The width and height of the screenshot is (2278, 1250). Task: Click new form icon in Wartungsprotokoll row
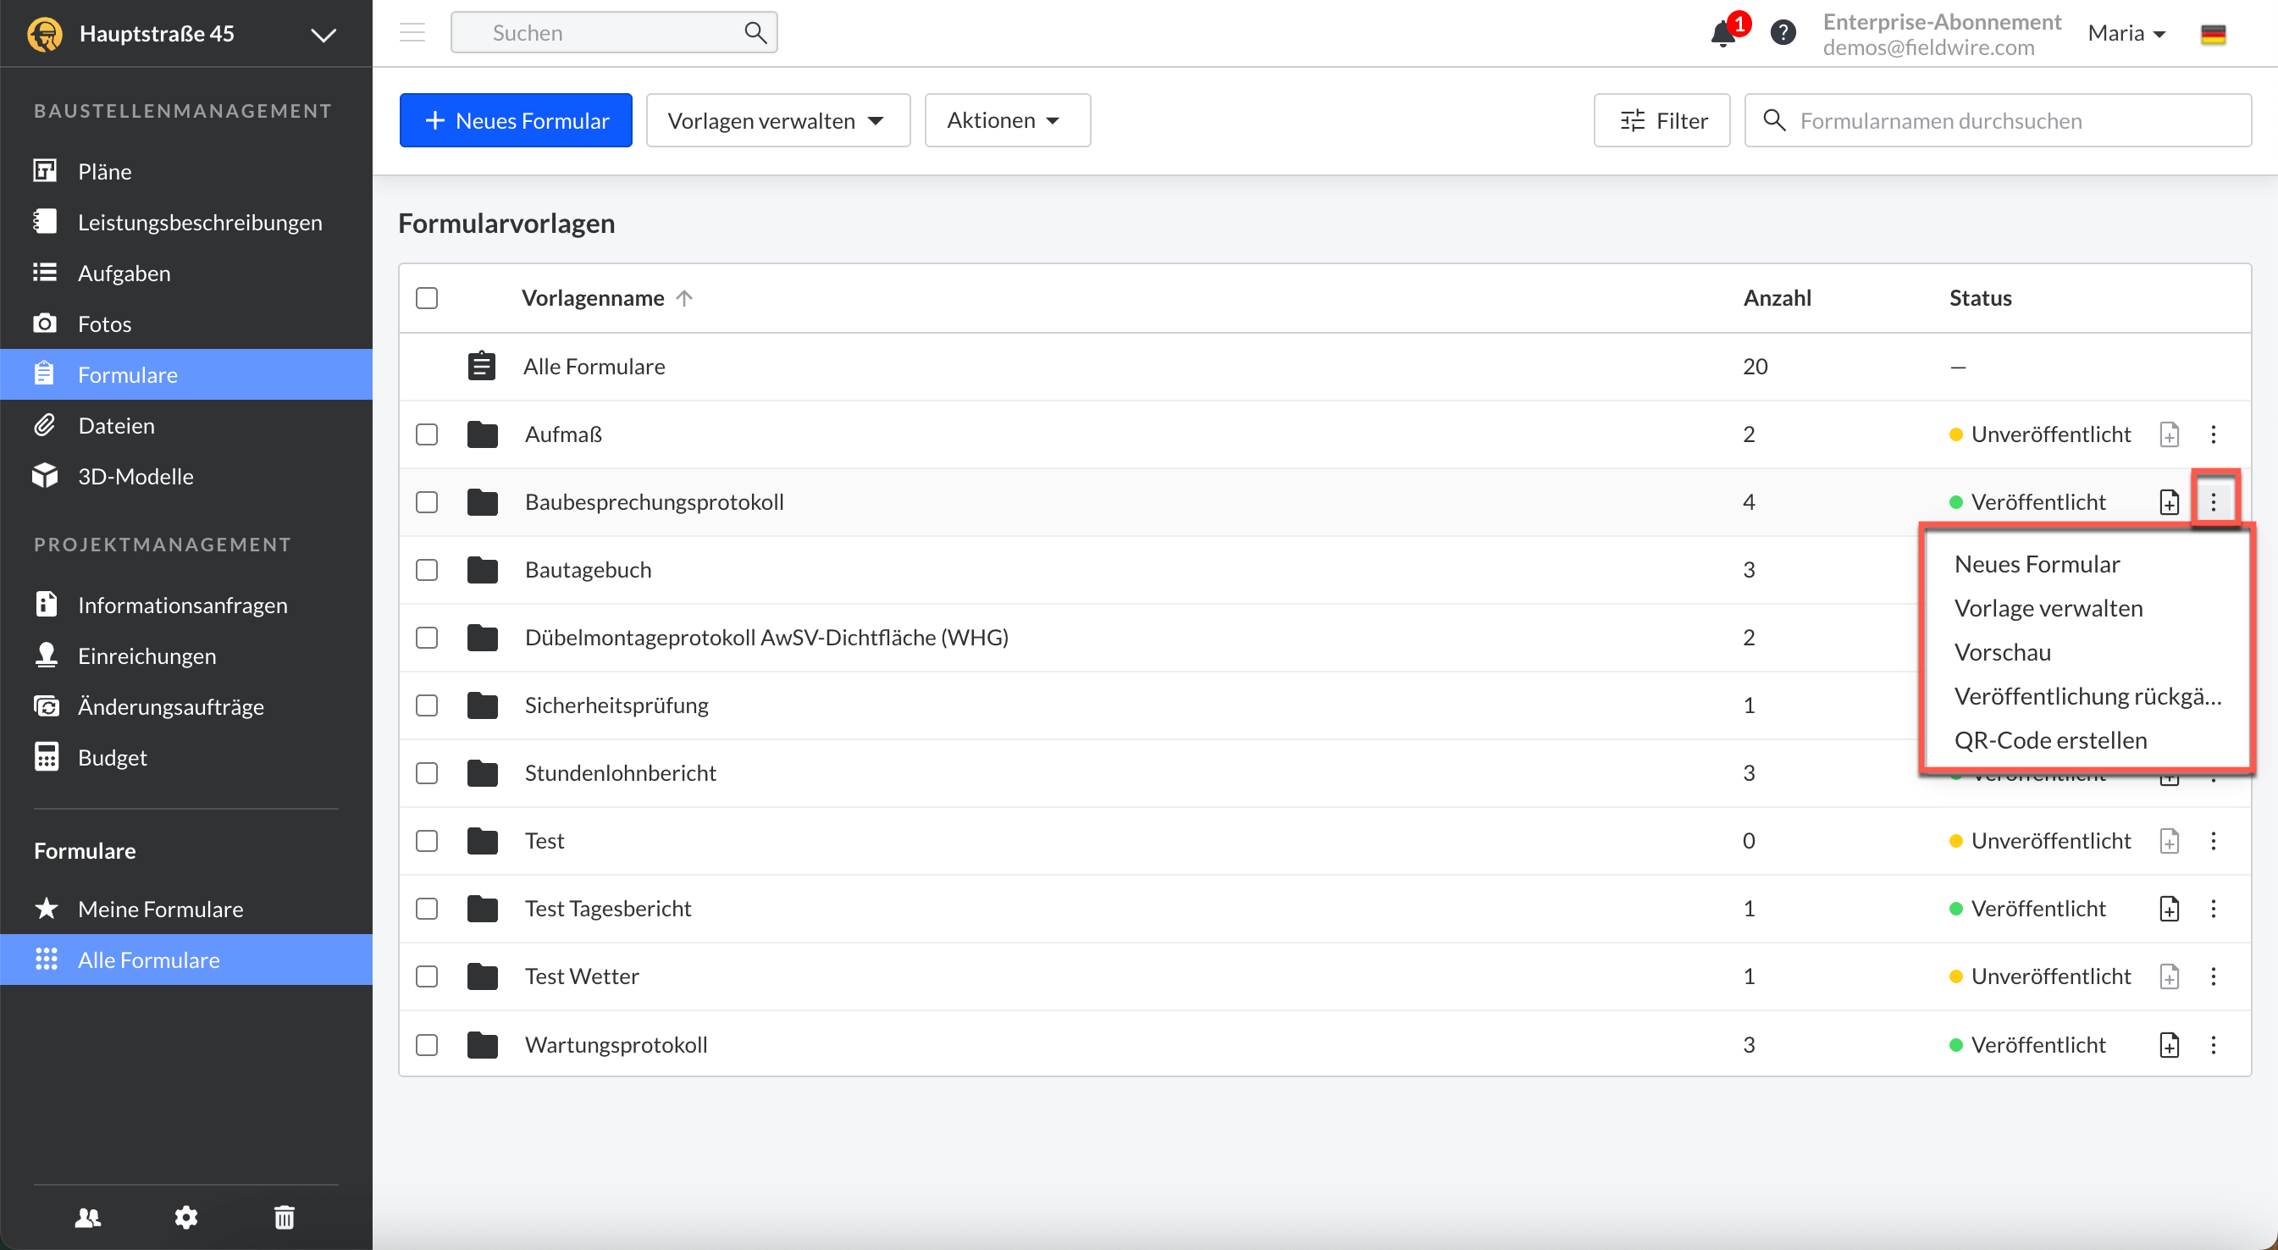[x=2169, y=1045]
